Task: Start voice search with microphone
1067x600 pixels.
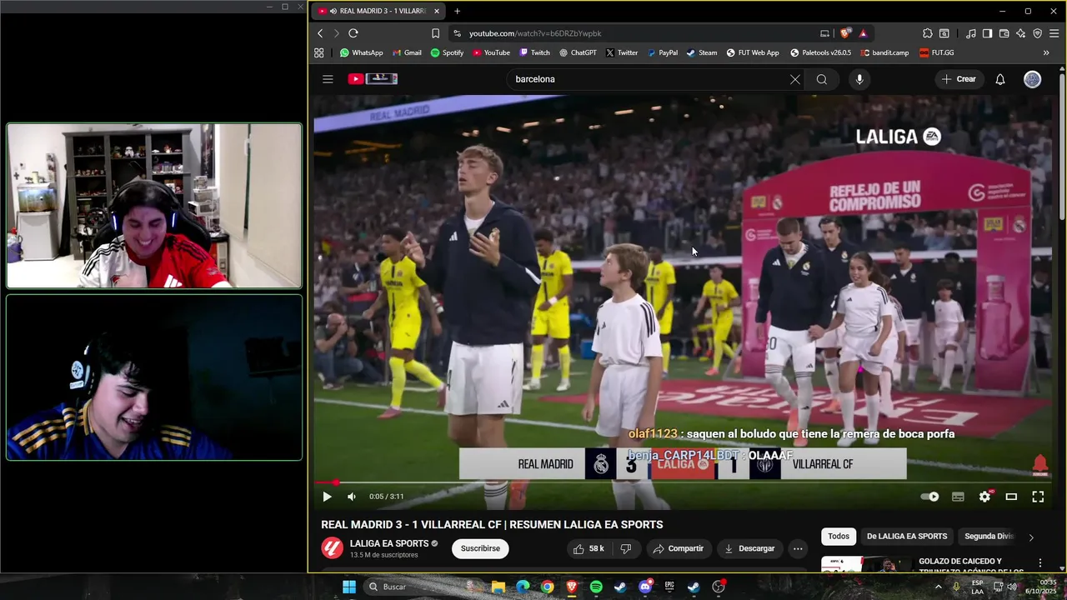Action: (859, 79)
